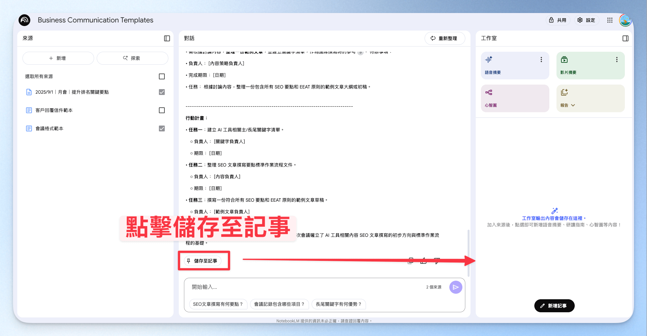Screen dimensions: 647x336
Task: Collapse the 工作室 panel icon
Action: 626,38
